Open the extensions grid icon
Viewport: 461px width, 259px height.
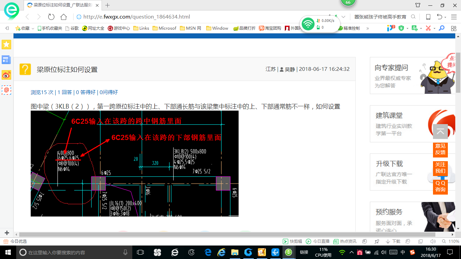click(454, 28)
